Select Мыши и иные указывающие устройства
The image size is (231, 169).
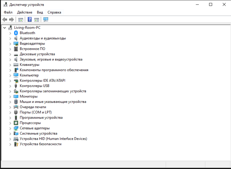(x=53, y=102)
